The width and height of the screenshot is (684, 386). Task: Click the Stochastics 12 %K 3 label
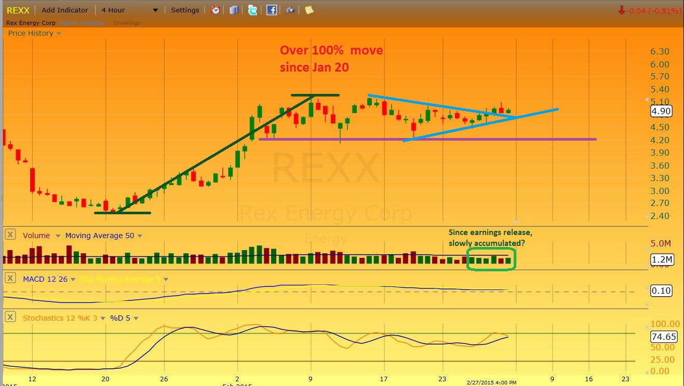[60, 318]
